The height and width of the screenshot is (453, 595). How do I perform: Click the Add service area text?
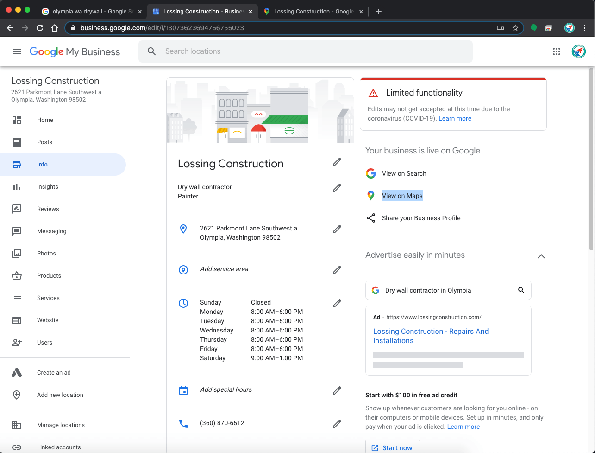(x=224, y=269)
